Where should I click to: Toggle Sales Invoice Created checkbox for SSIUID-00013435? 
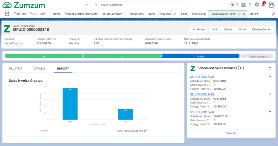tap(214, 84)
